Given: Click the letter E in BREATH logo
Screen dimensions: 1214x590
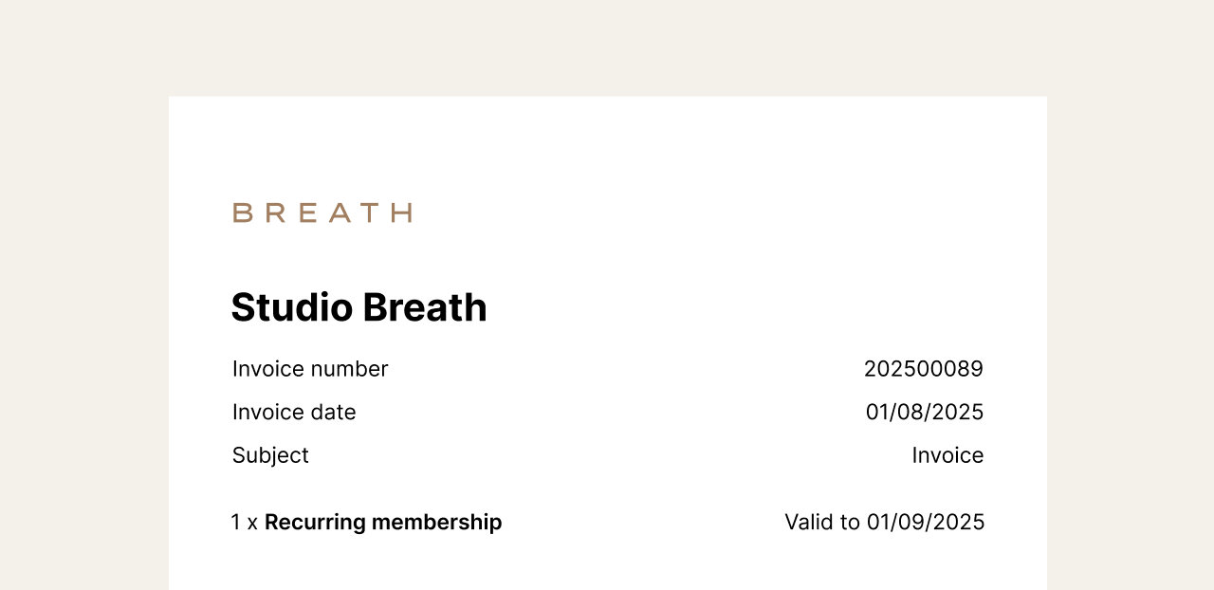Looking at the screenshot, I should point(306,212).
